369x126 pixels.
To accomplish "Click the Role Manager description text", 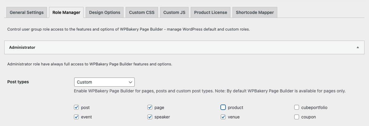I will (x=128, y=30).
